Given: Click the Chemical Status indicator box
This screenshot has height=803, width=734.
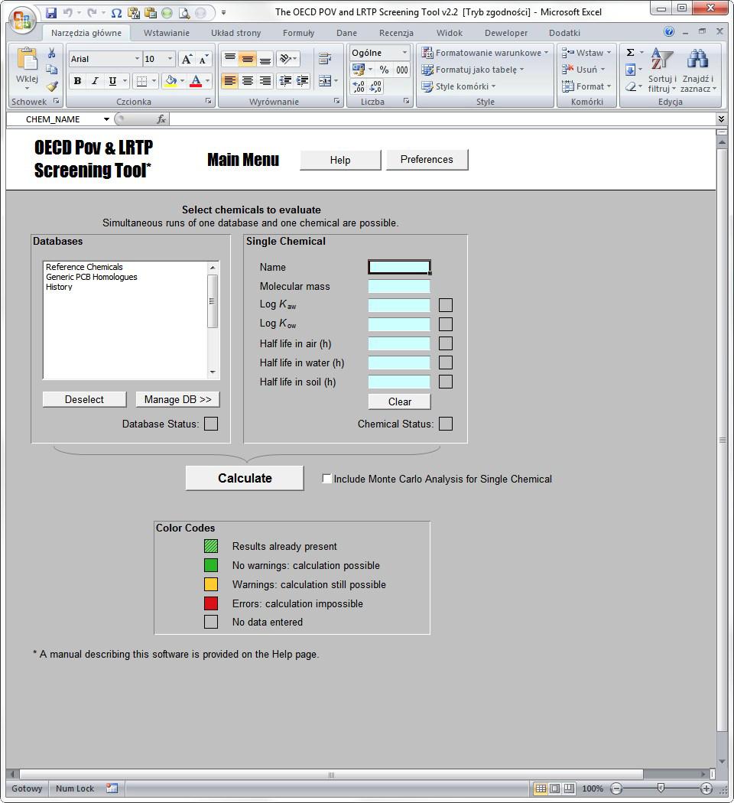Looking at the screenshot, I should pos(446,424).
